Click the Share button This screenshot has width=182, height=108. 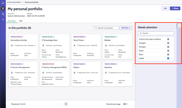175,8
